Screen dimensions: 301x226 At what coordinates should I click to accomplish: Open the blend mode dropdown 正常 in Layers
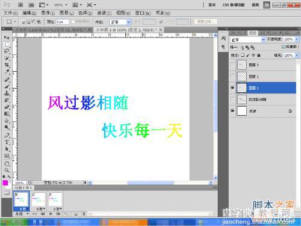click(247, 40)
